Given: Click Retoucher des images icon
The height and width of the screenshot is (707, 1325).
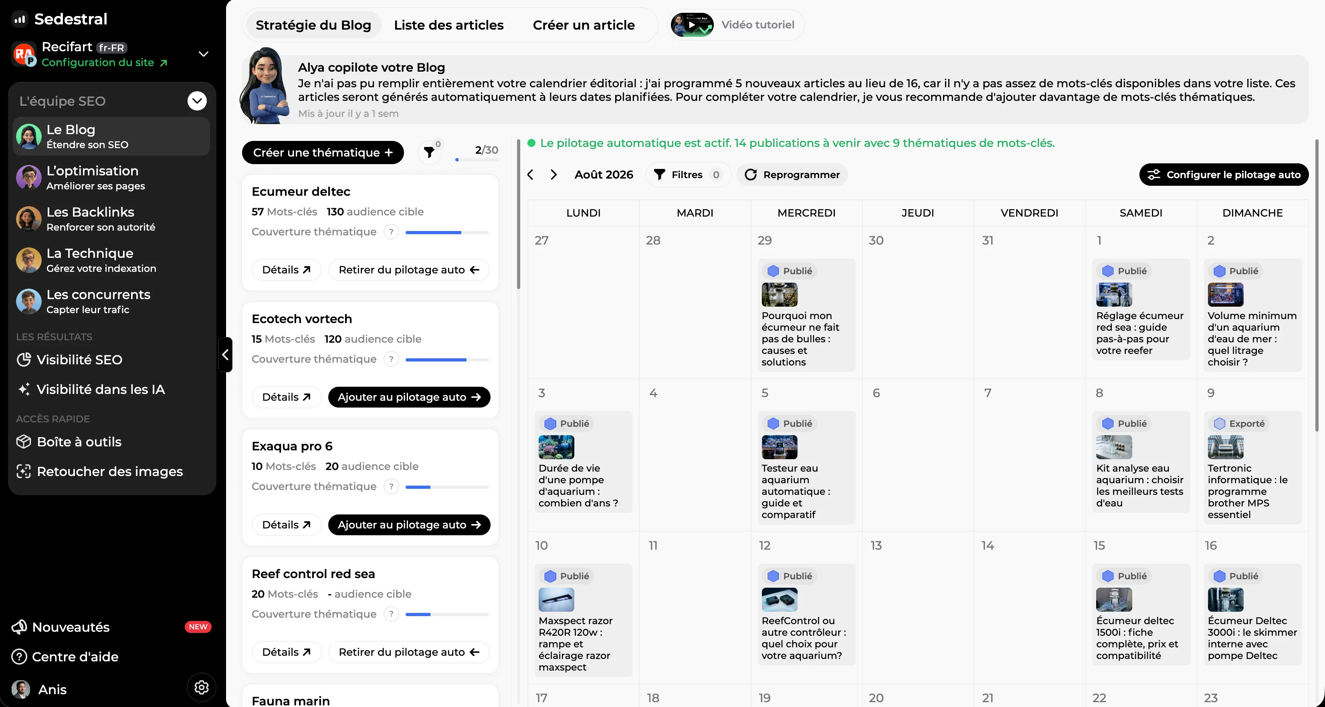Looking at the screenshot, I should [24, 472].
